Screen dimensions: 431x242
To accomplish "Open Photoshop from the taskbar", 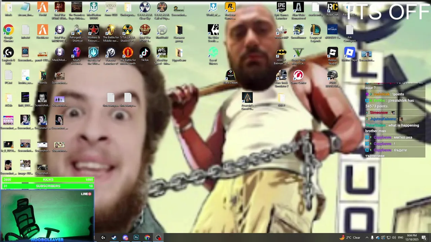I will pyautogui.click(x=136, y=238).
